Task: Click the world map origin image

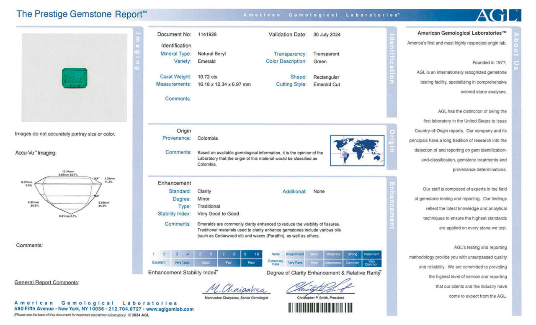Action: point(357,150)
